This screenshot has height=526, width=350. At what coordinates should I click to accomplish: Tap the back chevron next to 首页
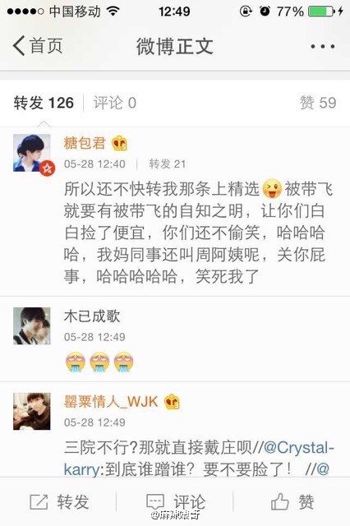(19, 46)
